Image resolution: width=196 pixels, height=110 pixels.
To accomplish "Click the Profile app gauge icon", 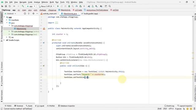I will coord(77,6).
